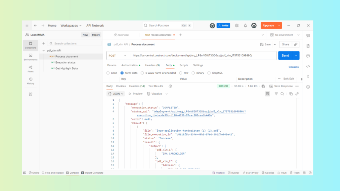Click the request URL input field

[203, 56]
